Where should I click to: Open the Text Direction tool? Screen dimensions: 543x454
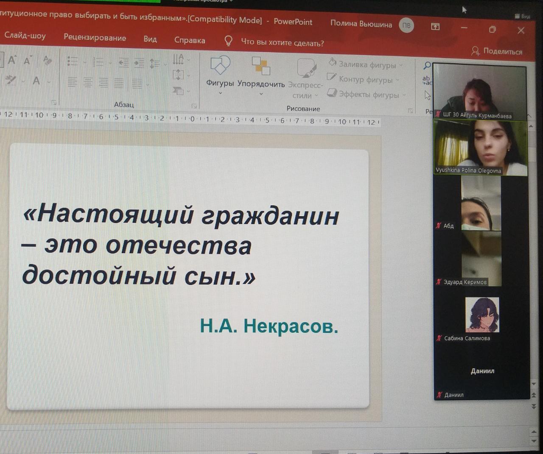click(x=179, y=59)
